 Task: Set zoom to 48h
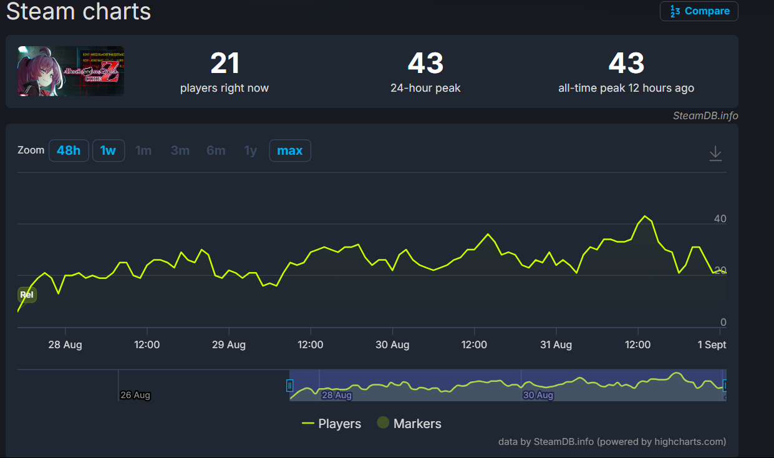tap(69, 150)
